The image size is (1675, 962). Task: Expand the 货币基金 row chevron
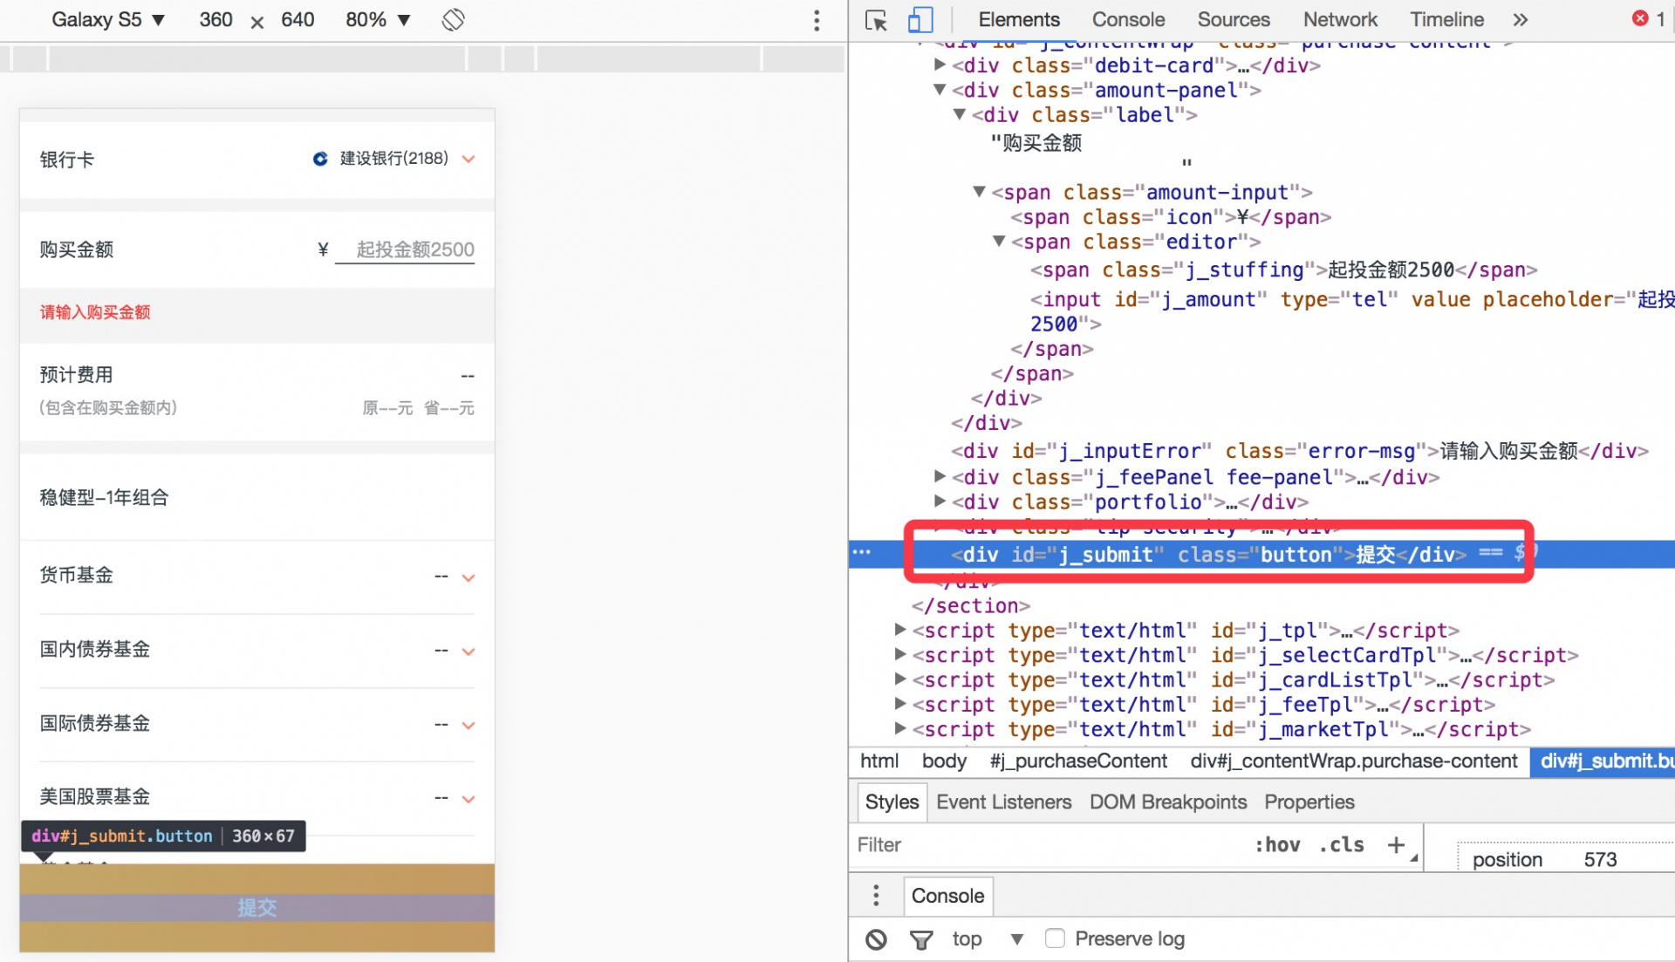(468, 577)
